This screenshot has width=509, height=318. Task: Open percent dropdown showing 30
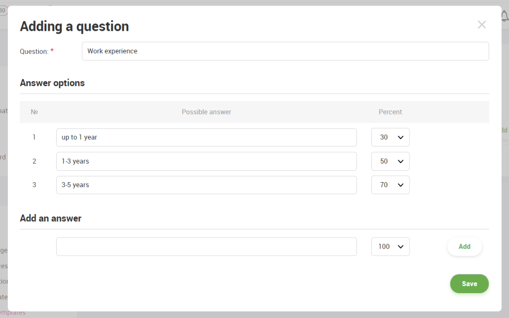click(x=391, y=137)
